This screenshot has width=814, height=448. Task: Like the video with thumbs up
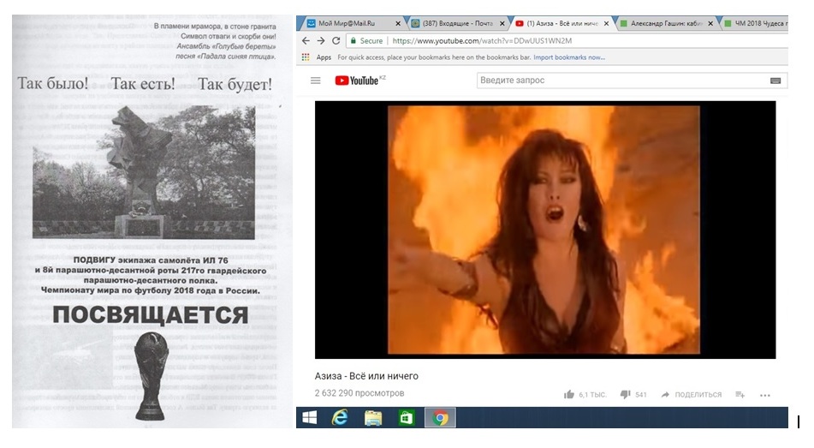point(569,395)
